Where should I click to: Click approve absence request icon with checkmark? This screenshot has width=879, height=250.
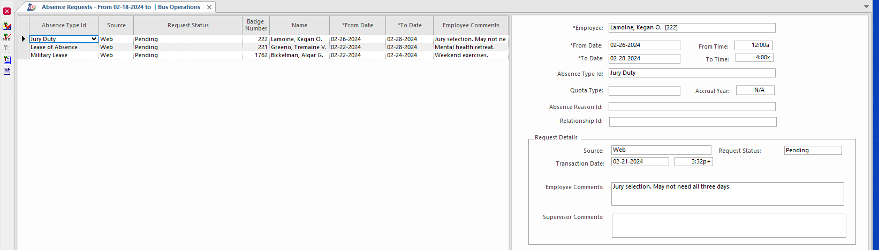[x=7, y=26]
